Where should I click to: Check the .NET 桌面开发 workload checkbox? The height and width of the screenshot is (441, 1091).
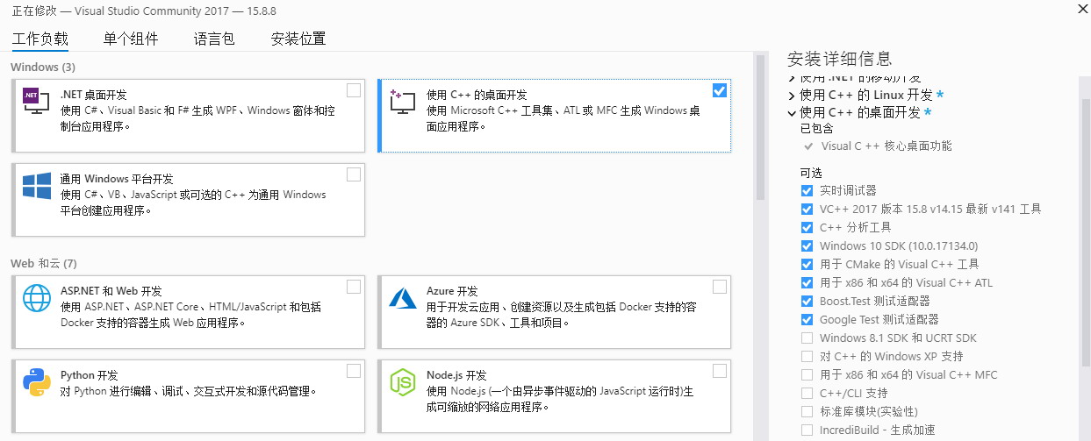(x=354, y=90)
